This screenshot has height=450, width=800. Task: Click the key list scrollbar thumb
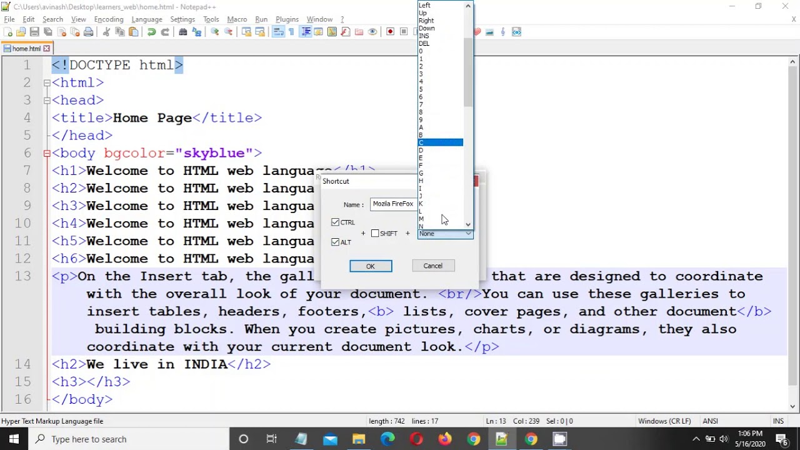click(468, 72)
